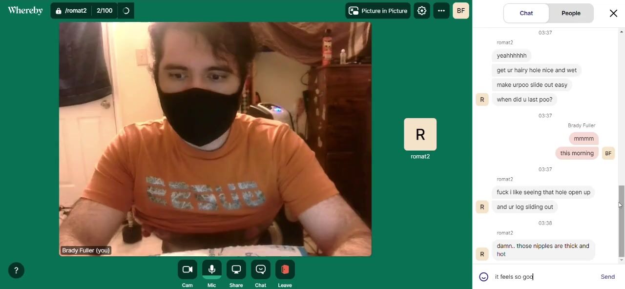The image size is (625, 289).
Task: Toggle the camera with the Cam button
Action: (x=187, y=269)
